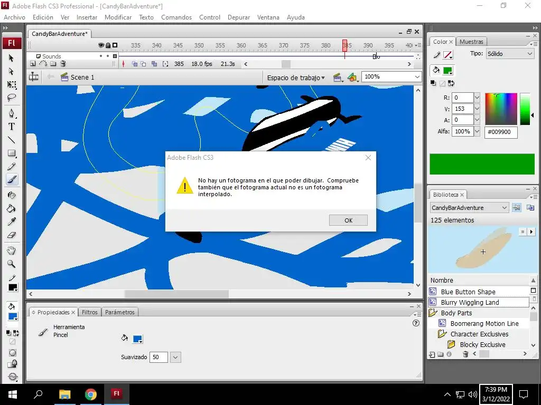Click the Edit Symbols icon
541x405 pixels.
(352, 78)
